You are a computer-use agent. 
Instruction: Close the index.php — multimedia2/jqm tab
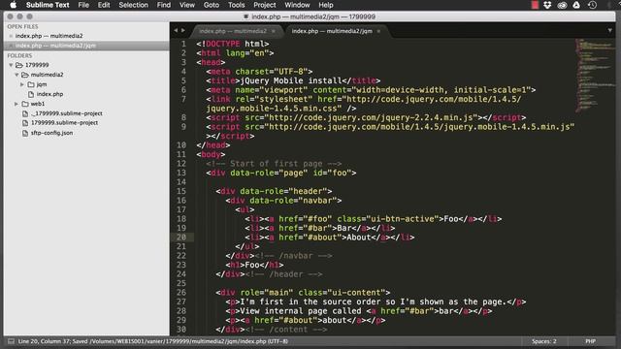(x=378, y=31)
